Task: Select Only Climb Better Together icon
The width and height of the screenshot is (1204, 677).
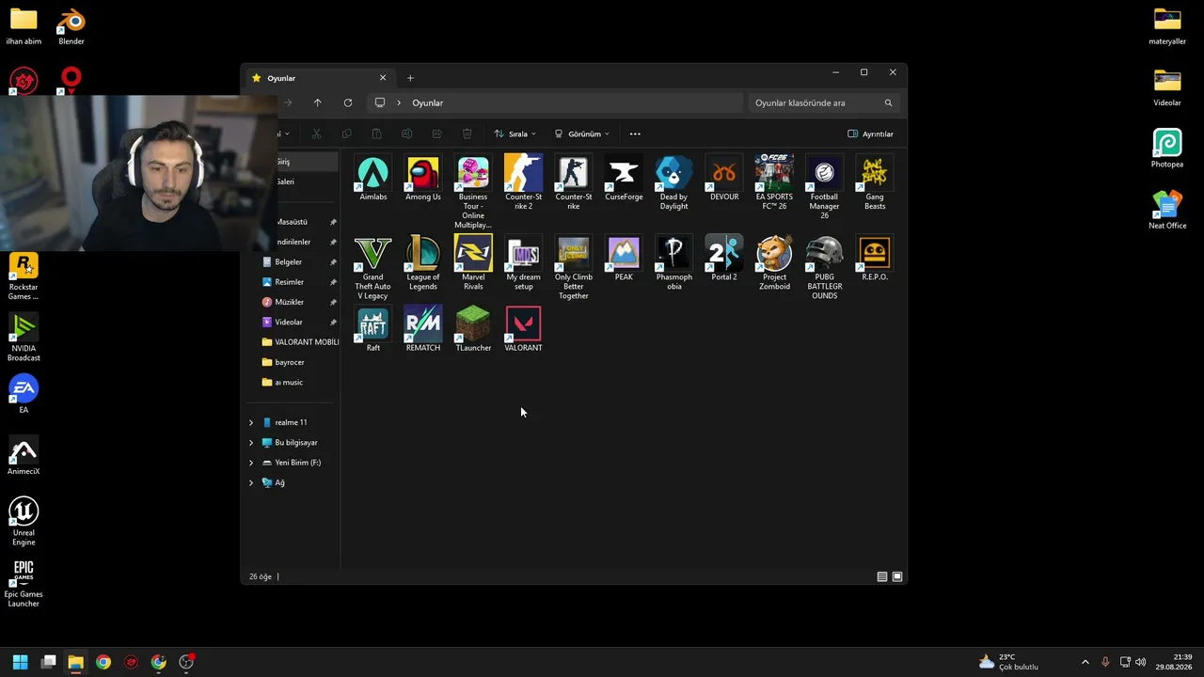Action: (x=574, y=267)
